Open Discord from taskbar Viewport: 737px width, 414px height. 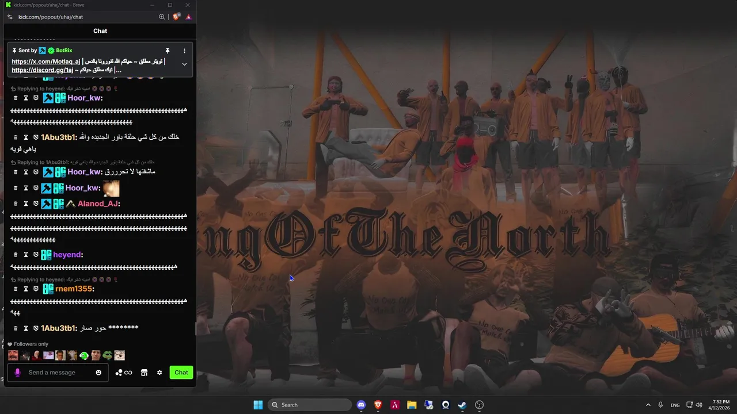(361, 405)
